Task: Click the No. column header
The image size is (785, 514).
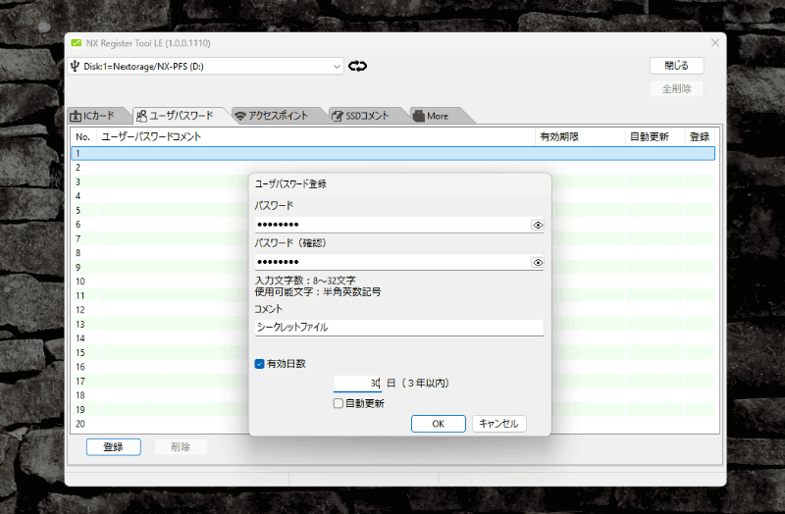Action: 84,136
